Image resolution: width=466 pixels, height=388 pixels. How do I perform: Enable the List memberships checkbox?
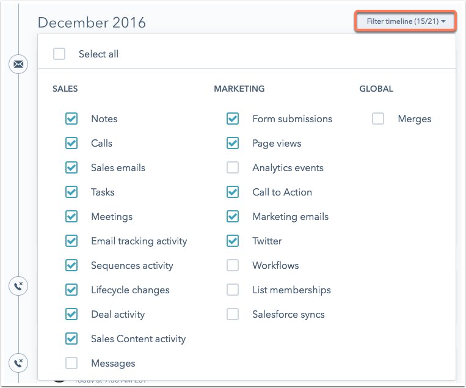[x=233, y=290]
